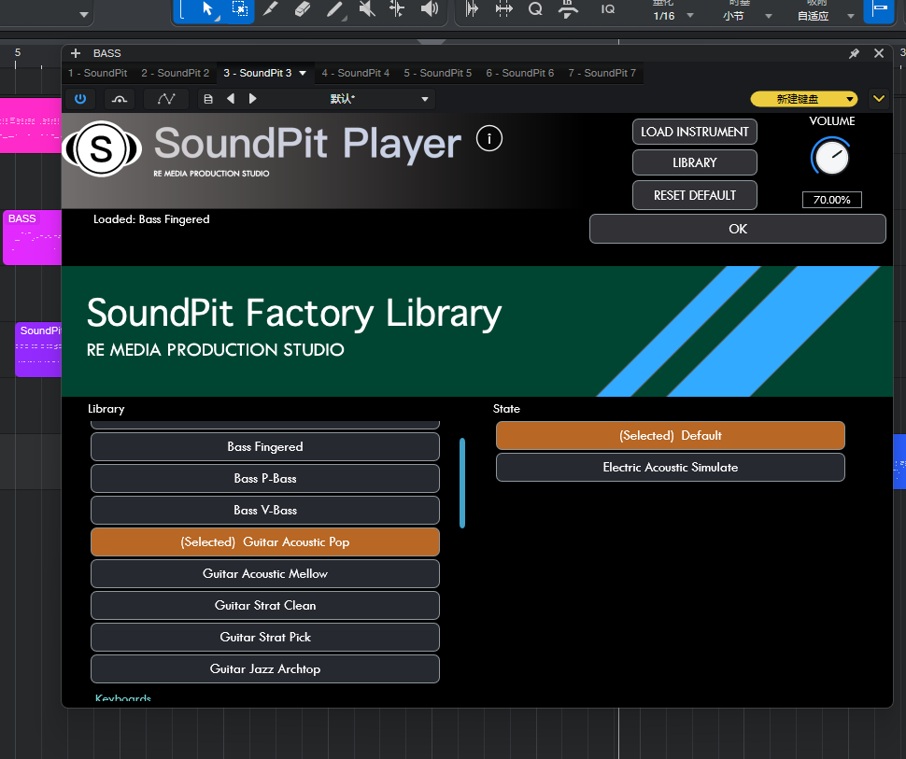Select the Bend tool
This screenshot has width=906, height=759.
pyautogui.click(x=397, y=9)
